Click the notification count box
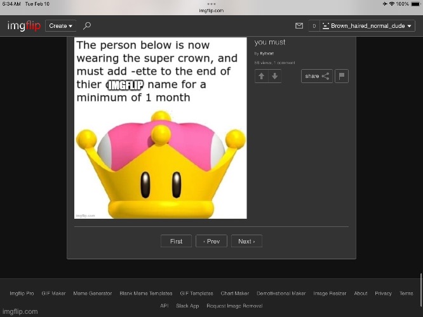The width and height of the screenshot is (423, 317). point(314,26)
